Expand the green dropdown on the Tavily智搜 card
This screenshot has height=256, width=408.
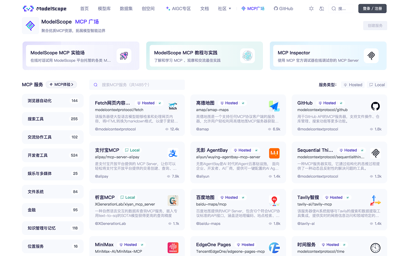coord(348,197)
